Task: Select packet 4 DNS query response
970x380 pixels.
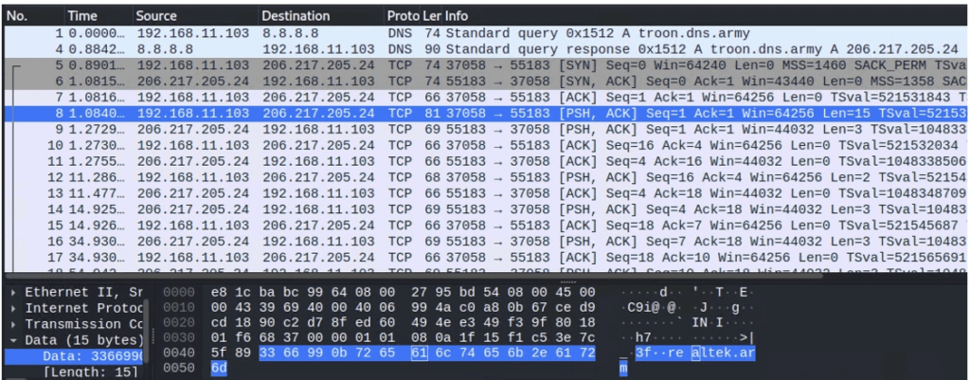Action: pos(474,47)
